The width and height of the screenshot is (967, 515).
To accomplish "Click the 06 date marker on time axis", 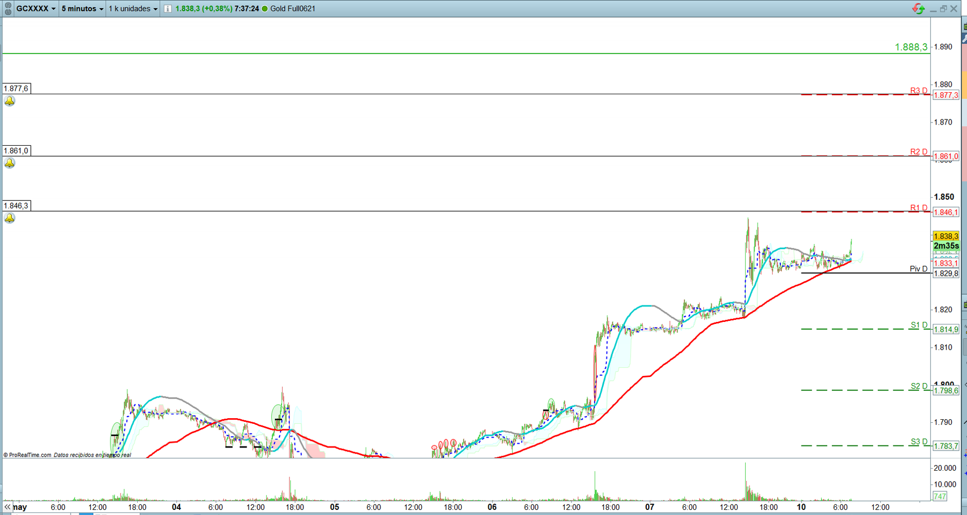I will click(492, 507).
